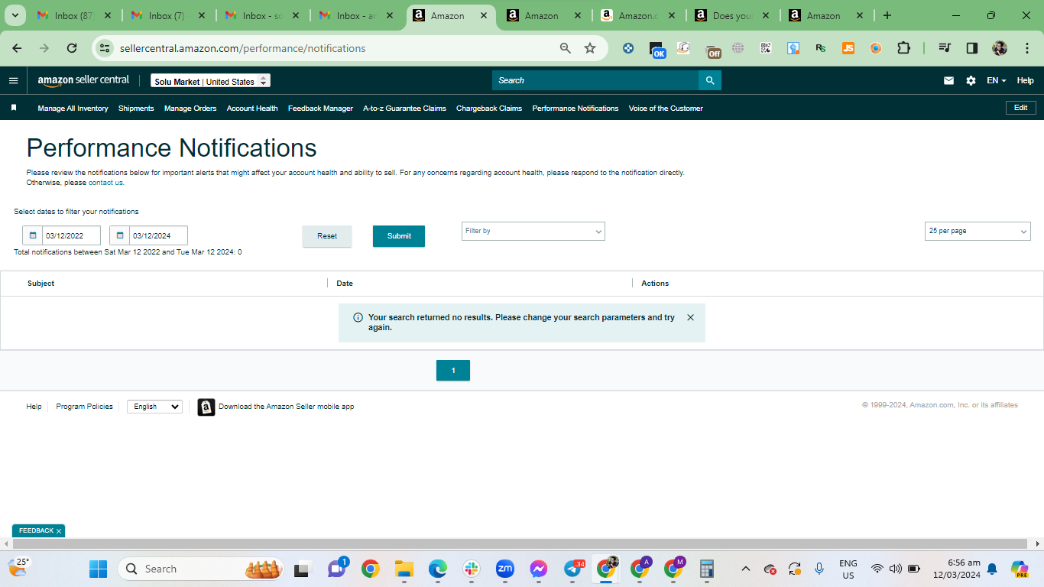Click the start date field 03/12/2022
This screenshot has width=1044, height=587.
click(x=72, y=235)
